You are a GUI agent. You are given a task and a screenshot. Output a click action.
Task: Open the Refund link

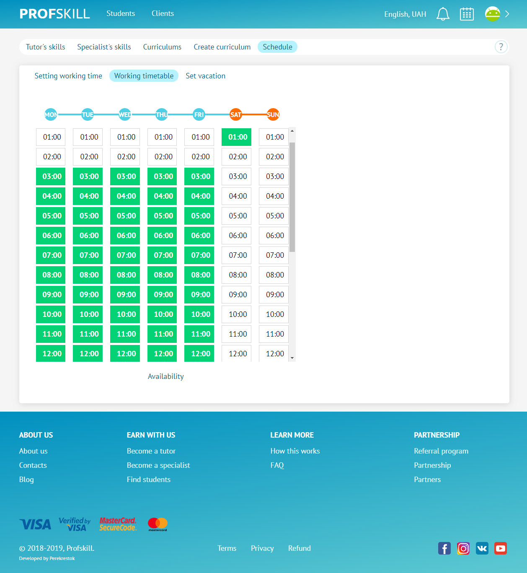(x=300, y=548)
